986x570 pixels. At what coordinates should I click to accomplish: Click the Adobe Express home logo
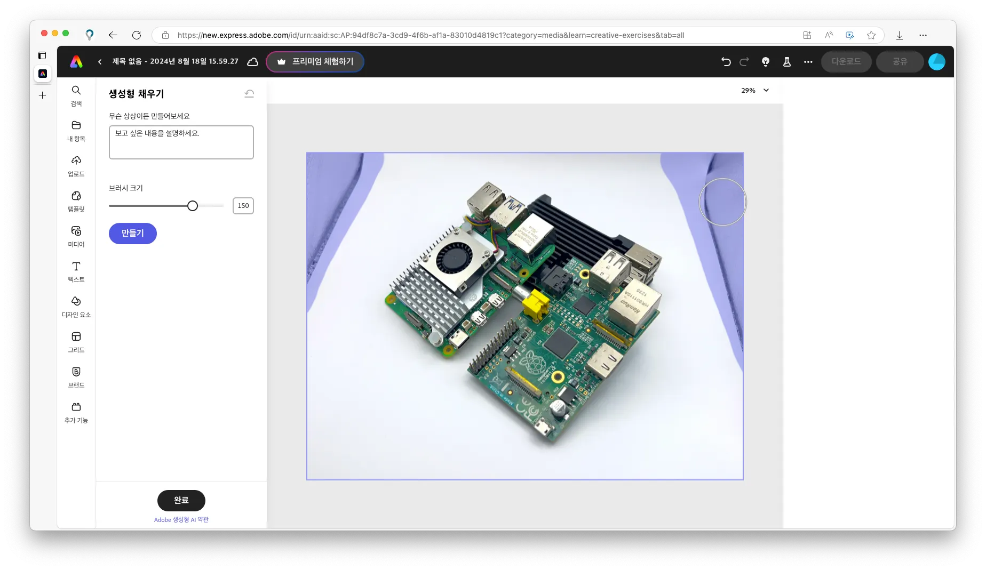coord(76,62)
